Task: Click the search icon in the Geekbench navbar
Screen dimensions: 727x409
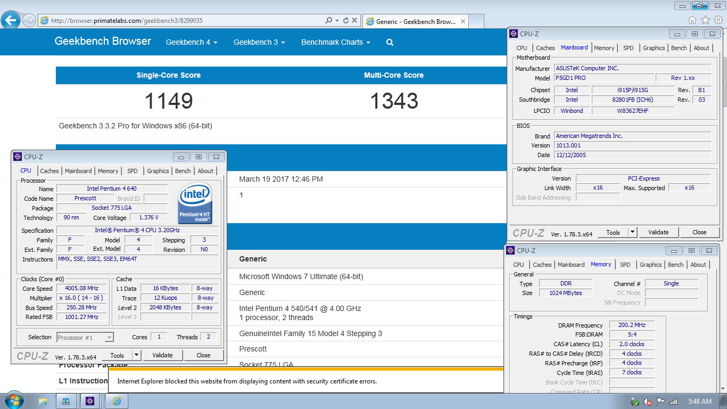Action: click(390, 42)
